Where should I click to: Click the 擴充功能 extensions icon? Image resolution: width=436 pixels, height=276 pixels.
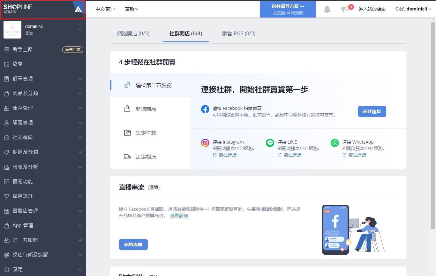pos(7,182)
